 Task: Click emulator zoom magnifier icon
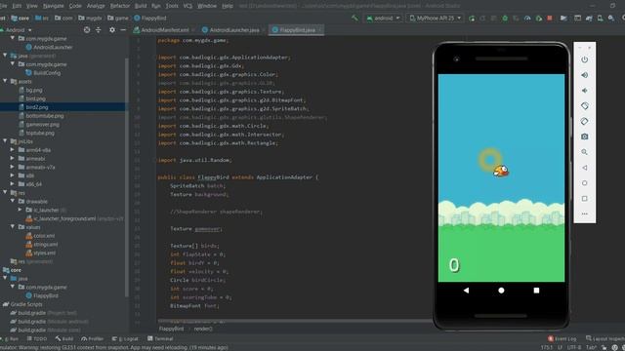(x=584, y=152)
